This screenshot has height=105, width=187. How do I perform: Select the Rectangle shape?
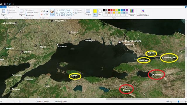tap(64, 10)
